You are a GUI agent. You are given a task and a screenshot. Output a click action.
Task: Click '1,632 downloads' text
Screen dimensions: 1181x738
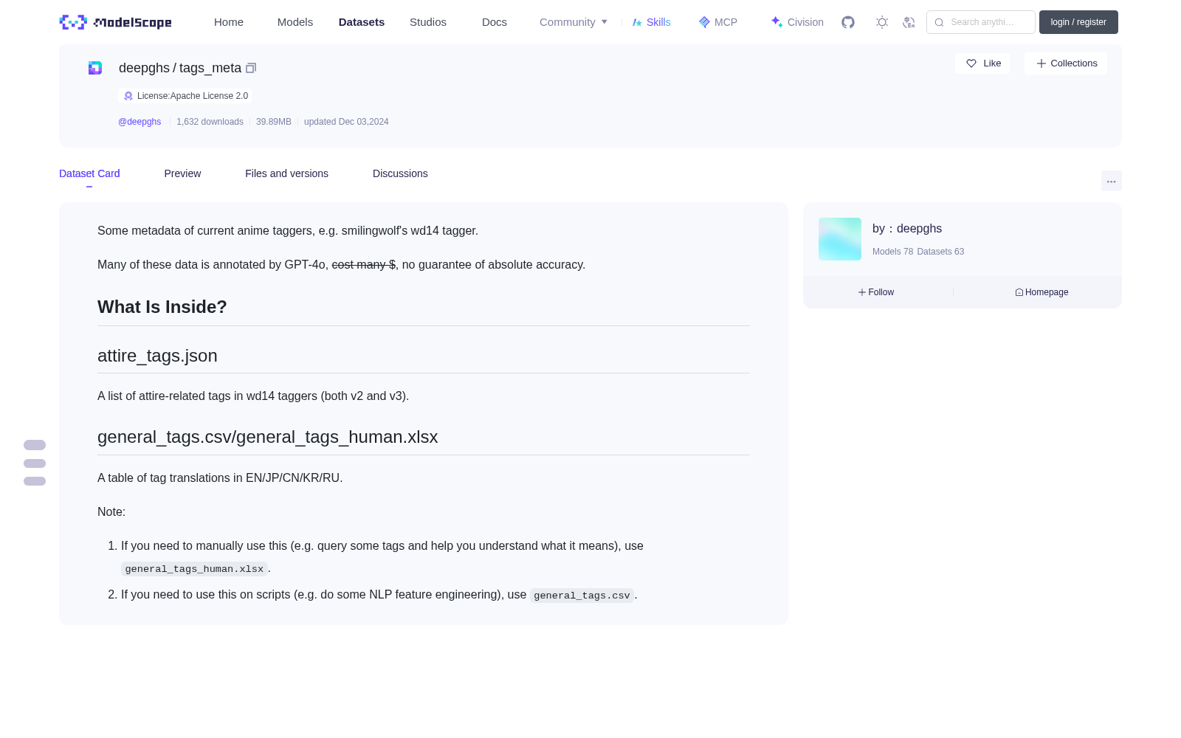pos(210,122)
